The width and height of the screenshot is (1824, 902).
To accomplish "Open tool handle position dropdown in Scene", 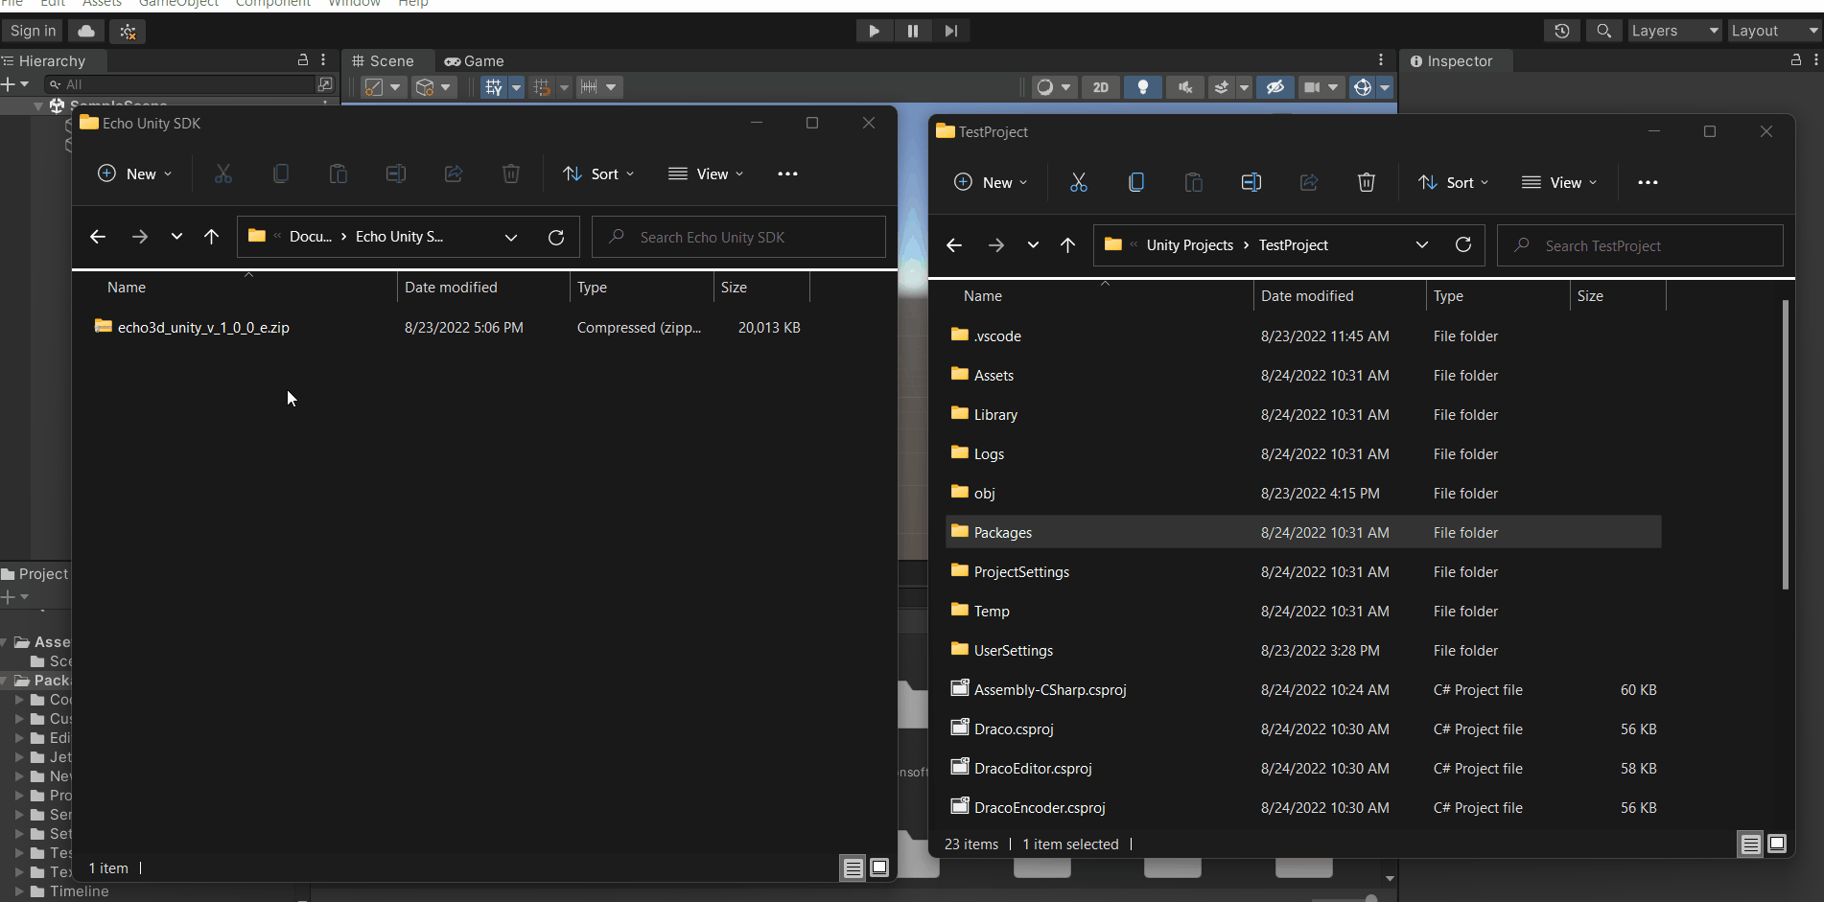I will point(382,87).
